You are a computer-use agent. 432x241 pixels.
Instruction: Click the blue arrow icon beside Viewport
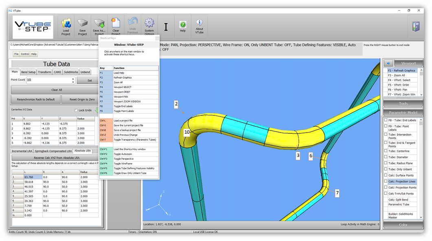(388, 63)
